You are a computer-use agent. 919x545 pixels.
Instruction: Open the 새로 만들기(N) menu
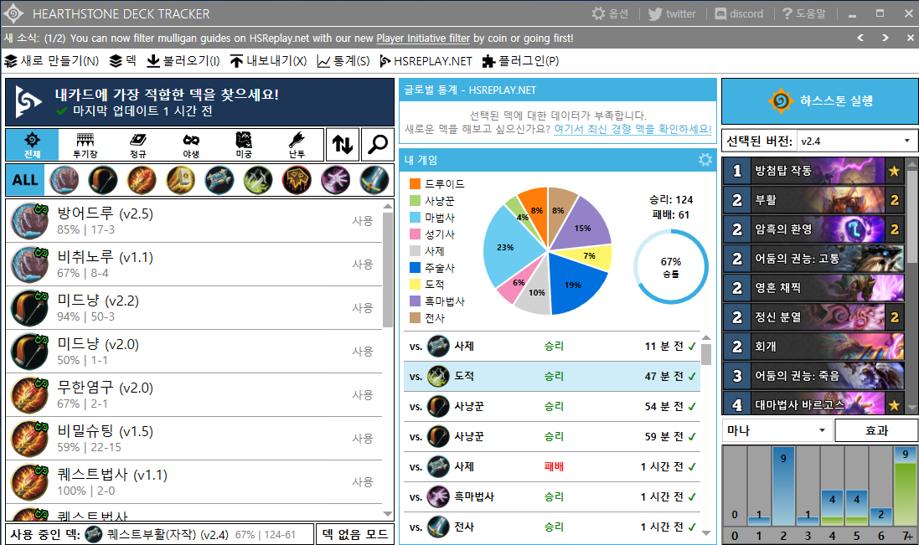(52, 61)
